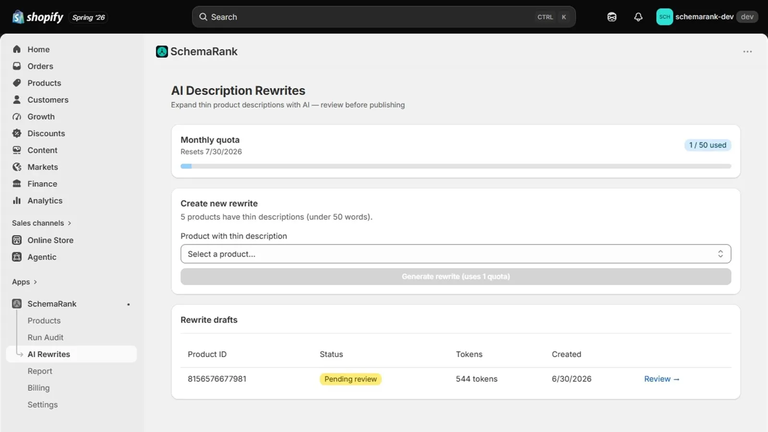Click the Products tag icon
Viewport: 768px width, 432px height.
(x=17, y=83)
